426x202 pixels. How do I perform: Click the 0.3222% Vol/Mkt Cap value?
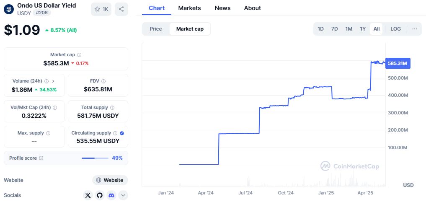(34, 116)
